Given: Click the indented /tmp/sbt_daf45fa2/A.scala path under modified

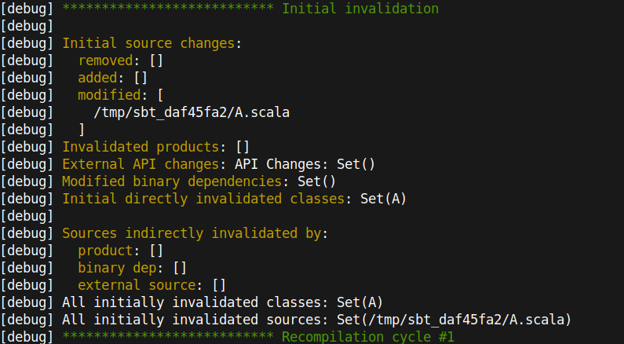Looking at the screenshot, I should click(191, 112).
